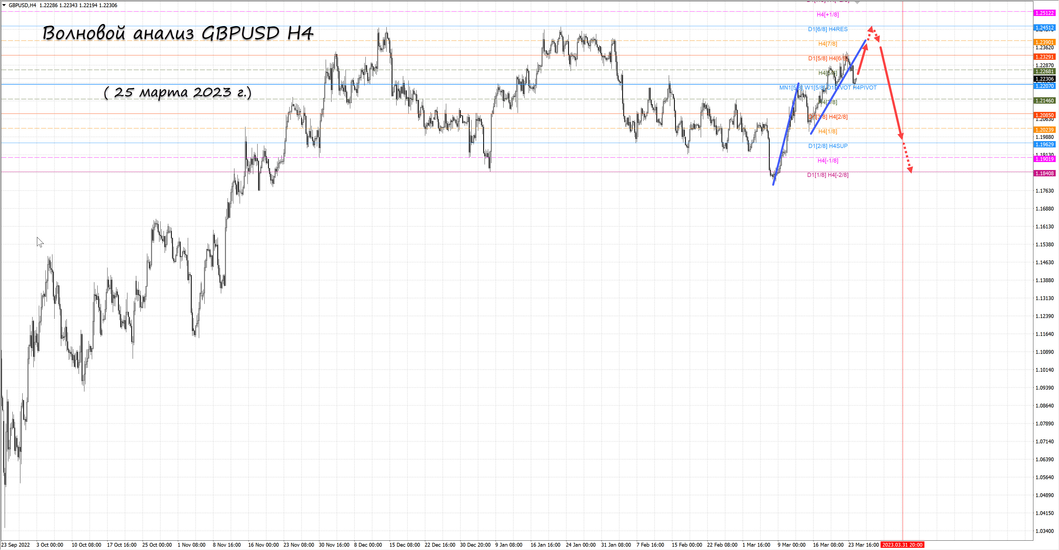Image resolution: width=1059 pixels, height=550 pixels.
Task: Click the olive price tag 1.21460
Action: 1044,101
